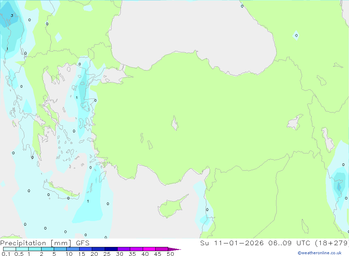
Task: Click the legend tick label '0.1'
Action: (x=6, y=254)
